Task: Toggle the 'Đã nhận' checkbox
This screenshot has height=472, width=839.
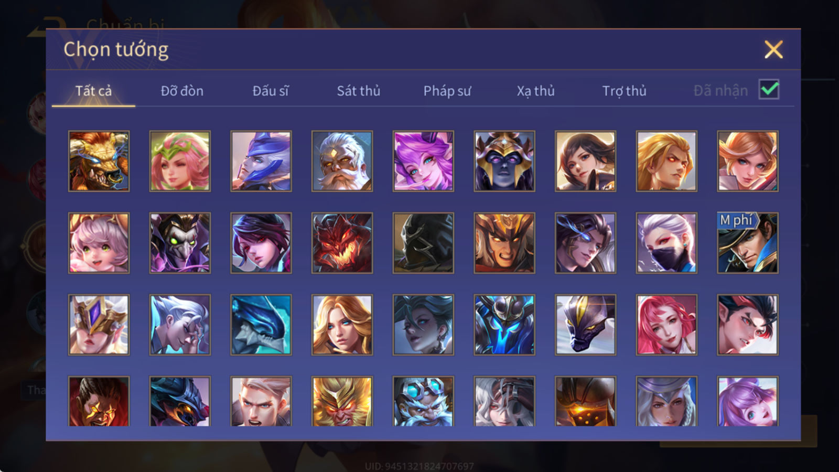Action: click(769, 90)
